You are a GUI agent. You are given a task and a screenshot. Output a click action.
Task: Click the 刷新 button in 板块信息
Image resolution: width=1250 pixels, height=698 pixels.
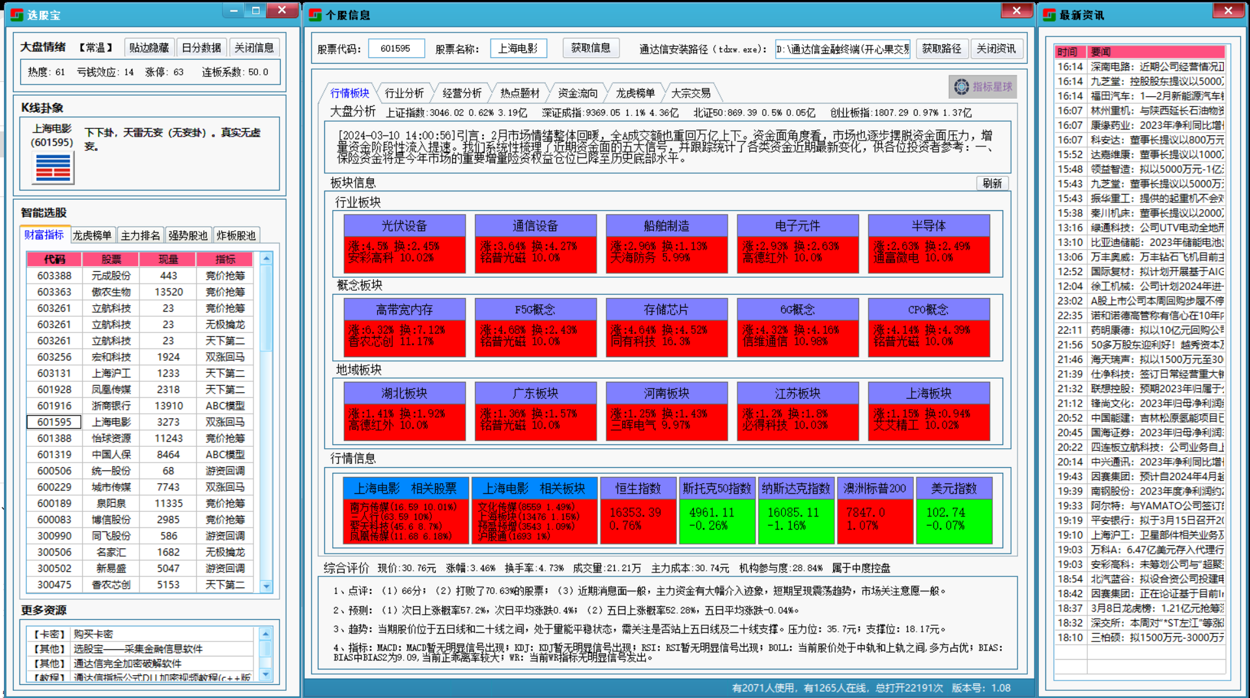point(992,183)
